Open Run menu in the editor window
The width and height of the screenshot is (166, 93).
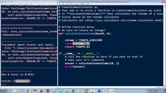tap(72, 4)
